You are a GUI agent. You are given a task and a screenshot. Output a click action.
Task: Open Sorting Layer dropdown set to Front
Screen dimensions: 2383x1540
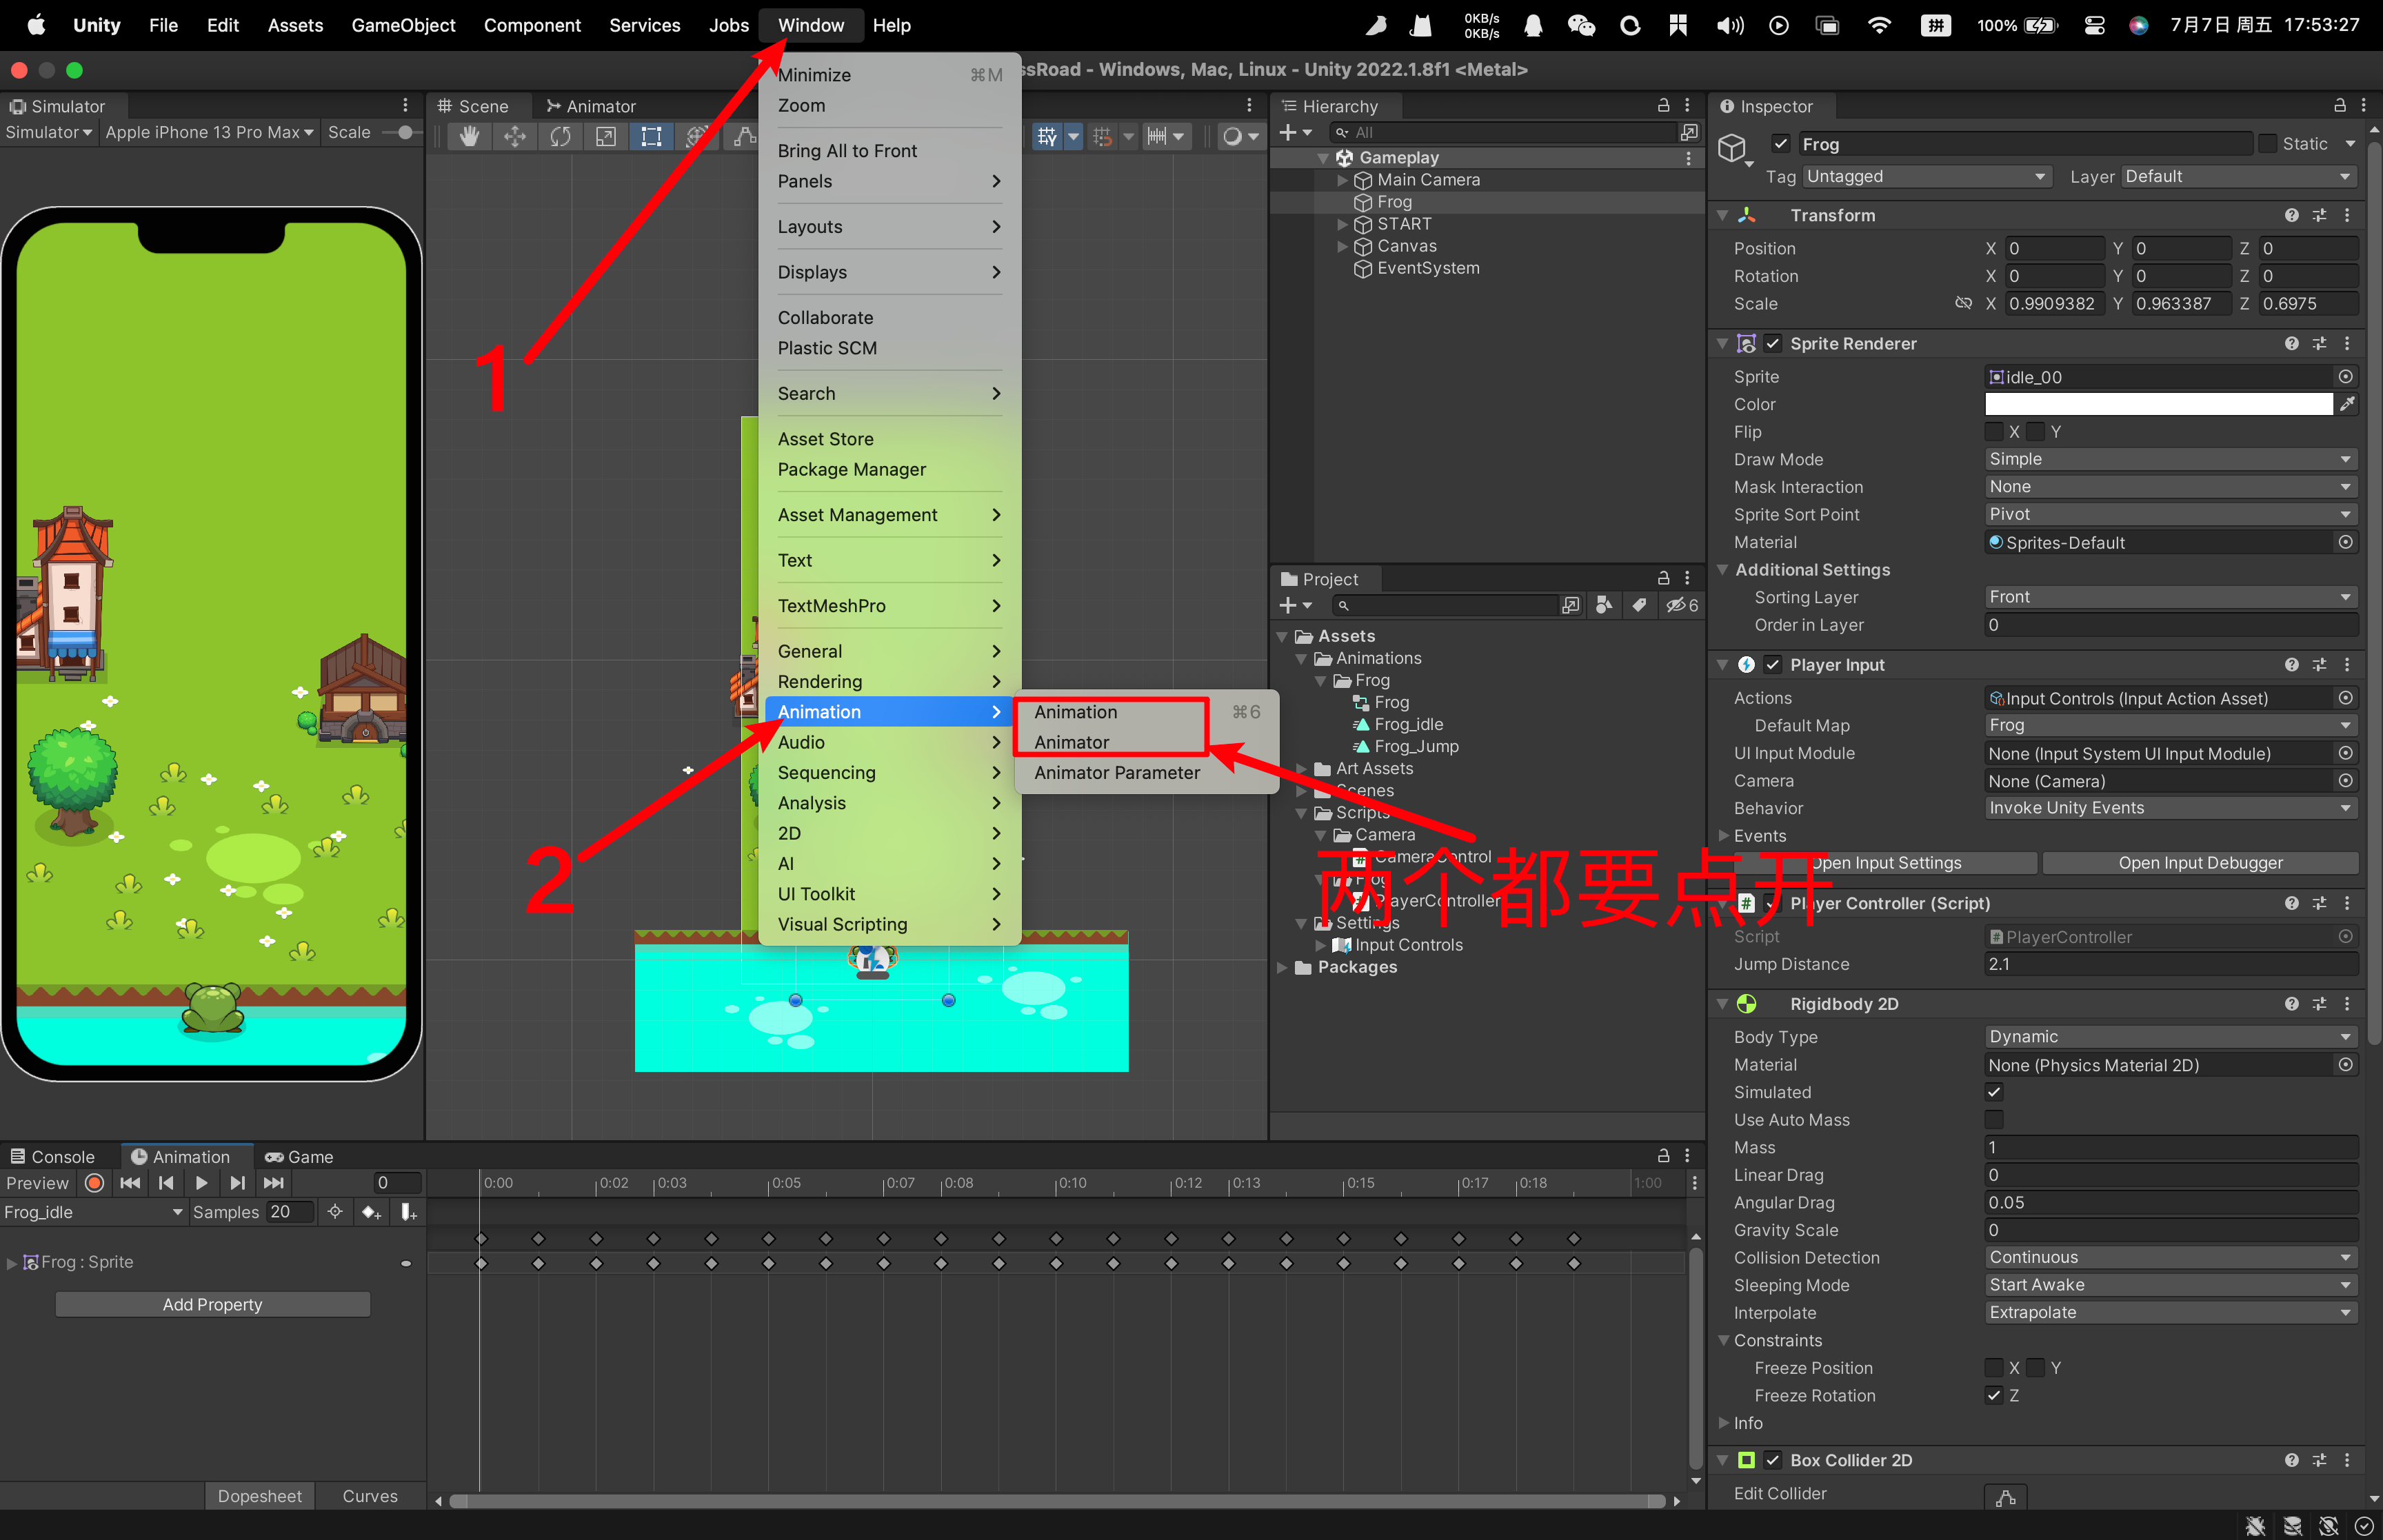(2170, 597)
